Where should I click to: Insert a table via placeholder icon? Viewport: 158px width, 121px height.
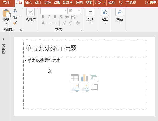click(x=75, y=78)
